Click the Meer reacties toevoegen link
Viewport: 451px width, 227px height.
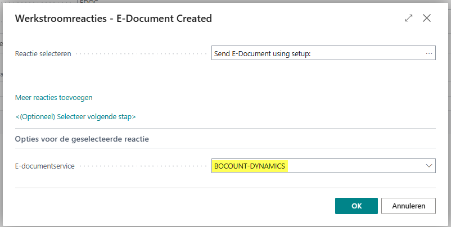point(53,97)
